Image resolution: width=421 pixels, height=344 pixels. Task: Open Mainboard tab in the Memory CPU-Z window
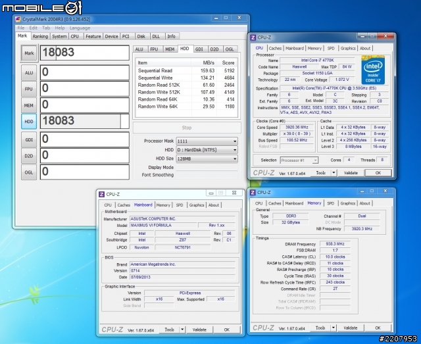[294, 203]
